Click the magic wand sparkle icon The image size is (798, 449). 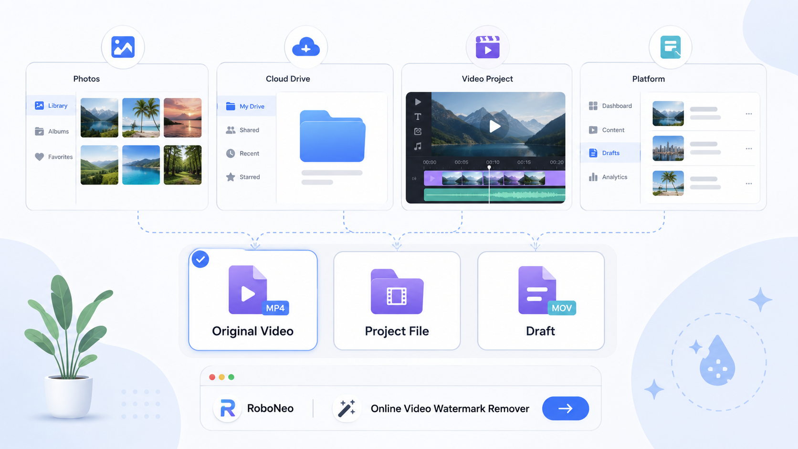(346, 408)
